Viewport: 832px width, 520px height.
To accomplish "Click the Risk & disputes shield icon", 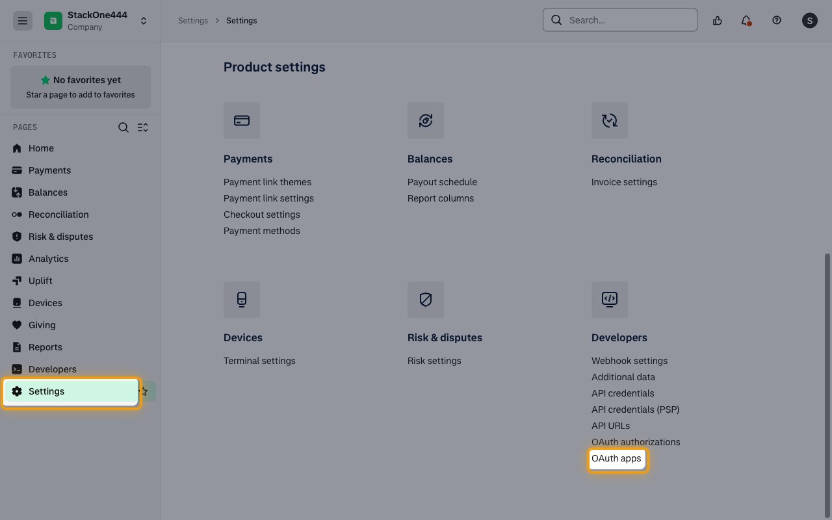I will pos(426,300).
